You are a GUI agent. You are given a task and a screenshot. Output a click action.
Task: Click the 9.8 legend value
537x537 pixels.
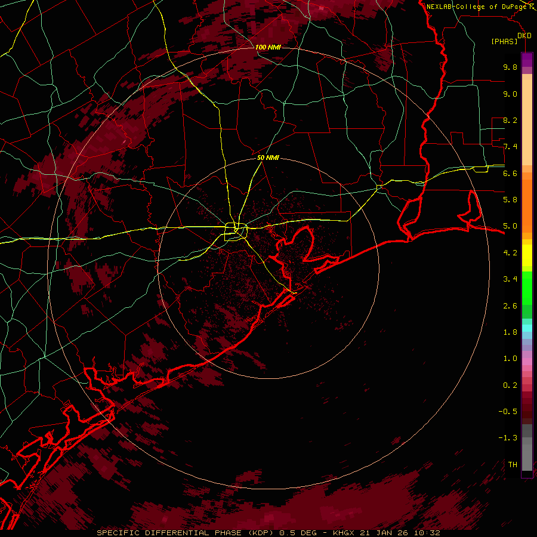(x=510, y=67)
